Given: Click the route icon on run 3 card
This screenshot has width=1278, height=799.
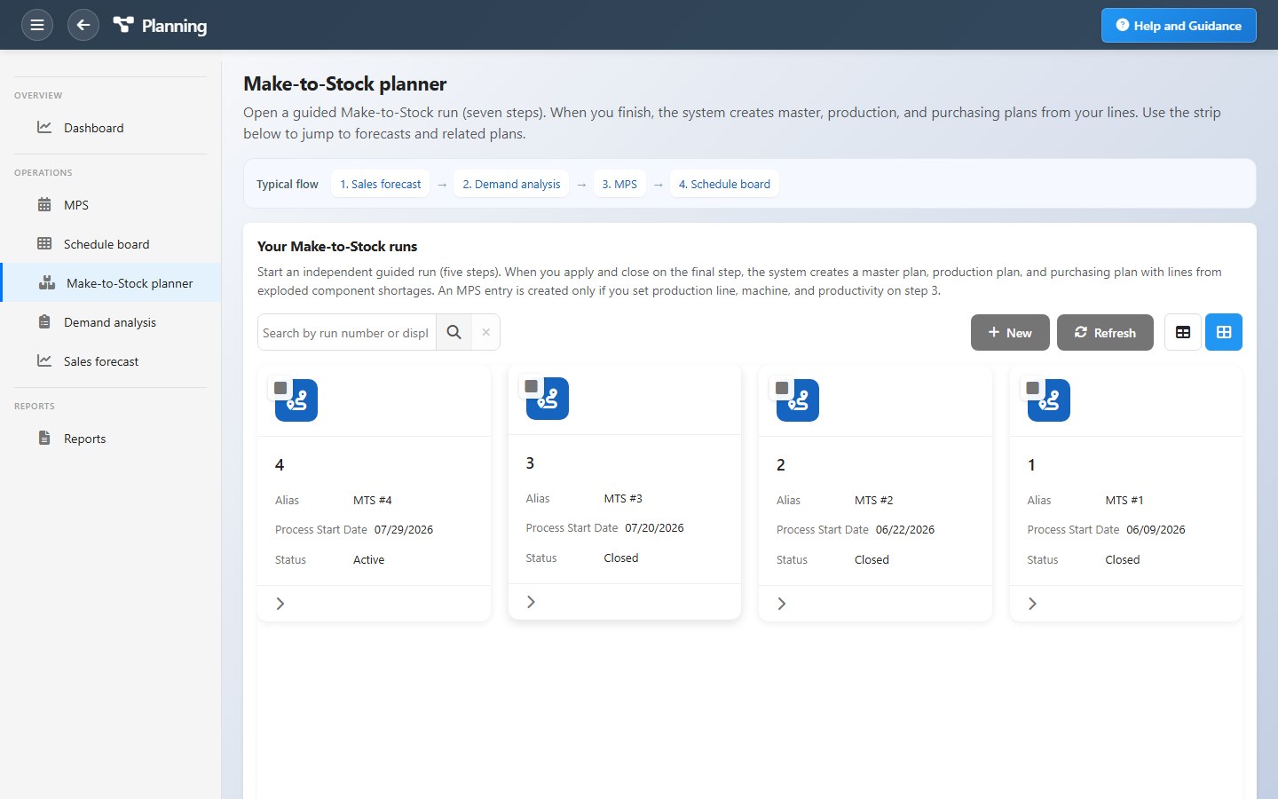Looking at the screenshot, I should point(548,399).
